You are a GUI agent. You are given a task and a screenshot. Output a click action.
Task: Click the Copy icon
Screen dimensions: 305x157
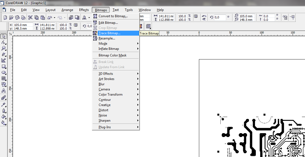coord(37,18)
